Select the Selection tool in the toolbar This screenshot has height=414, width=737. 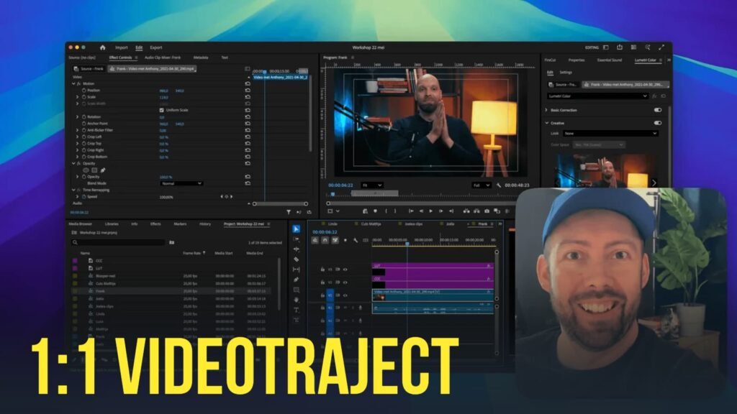[296, 229]
